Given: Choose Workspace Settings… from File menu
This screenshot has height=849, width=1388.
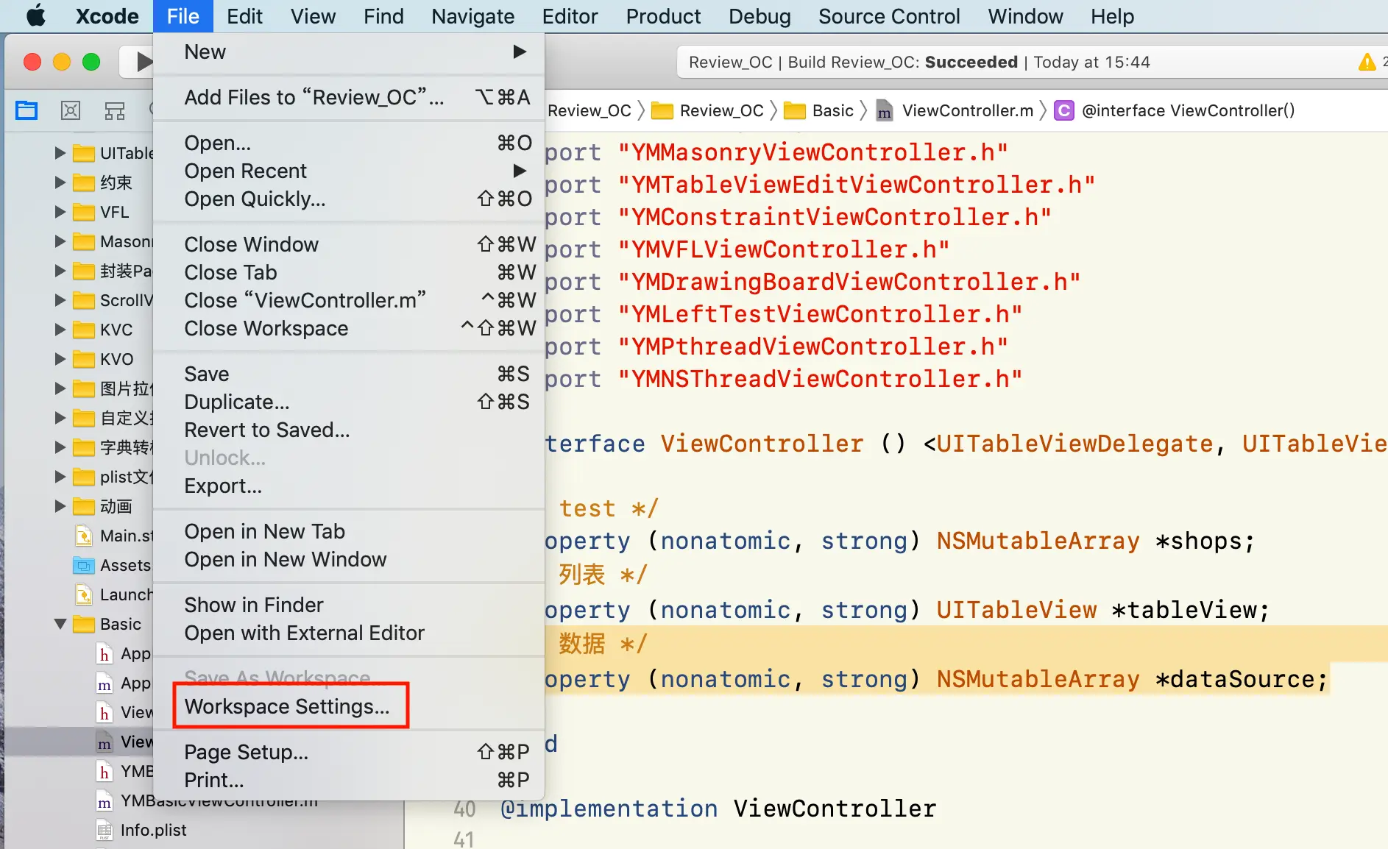Looking at the screenshot, I should coord(349,706).
